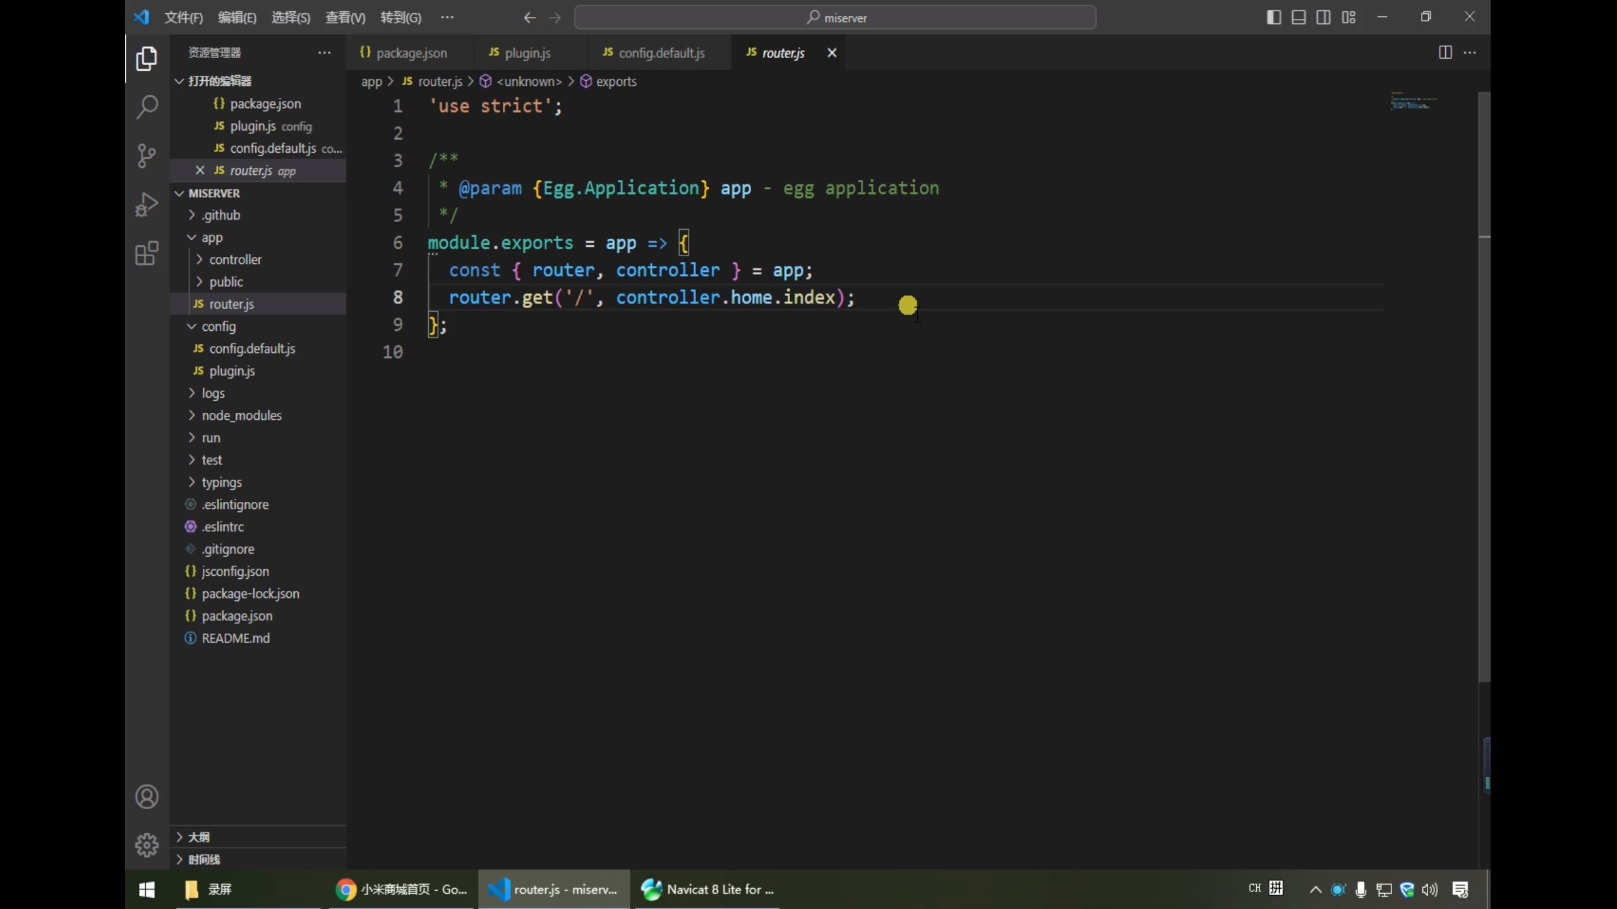Collapse the config folder
Screen dimensions: 1617x909
point(219,326)
